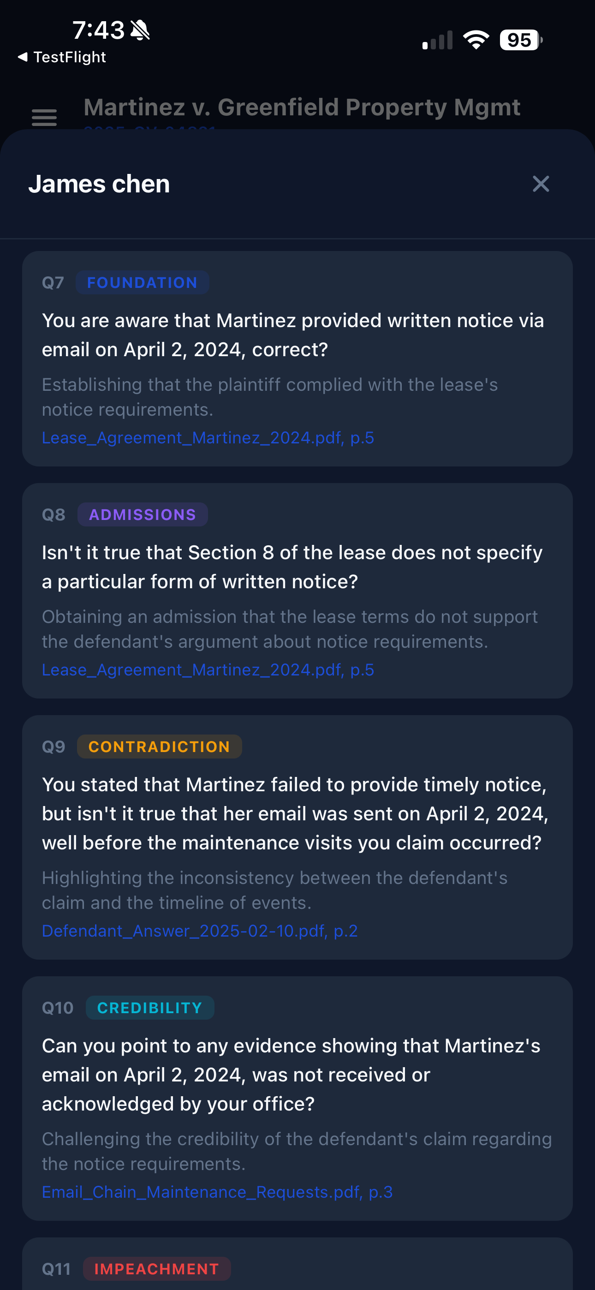Select Q10 evidence question text
Screen dimensions: 595x1290
(x=291, y=1075)
